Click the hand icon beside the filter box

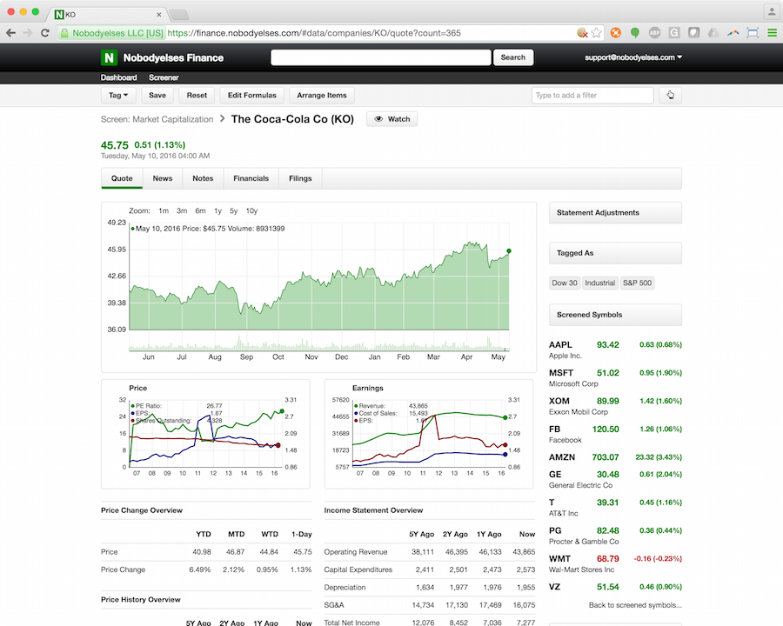670,95
